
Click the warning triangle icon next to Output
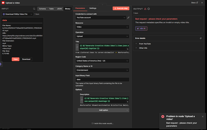click(x=145, y=9)
